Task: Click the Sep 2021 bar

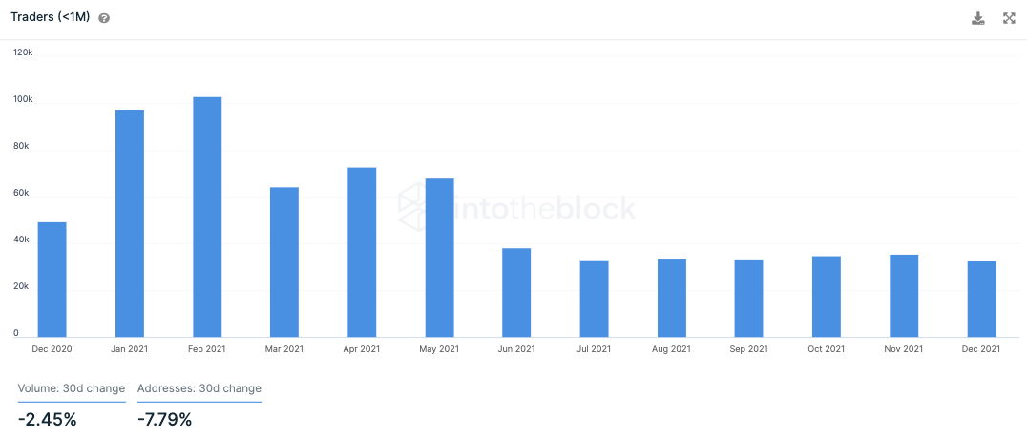Action: pyautogui.click(x=748, y=299)
